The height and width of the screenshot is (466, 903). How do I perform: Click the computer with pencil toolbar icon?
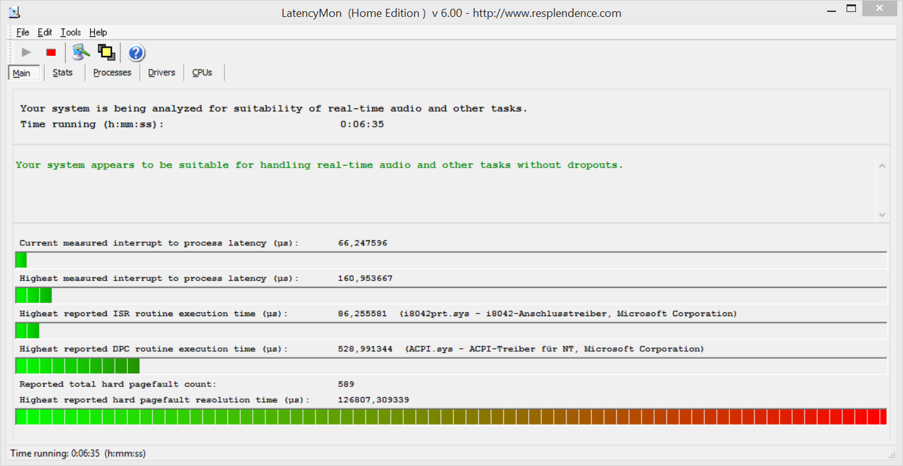80,53
